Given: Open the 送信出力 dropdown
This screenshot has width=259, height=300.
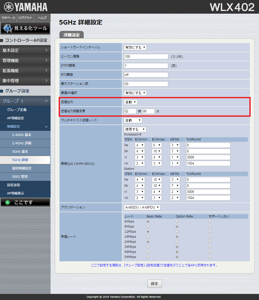Looking at the screenshot, I should [131, 102].
